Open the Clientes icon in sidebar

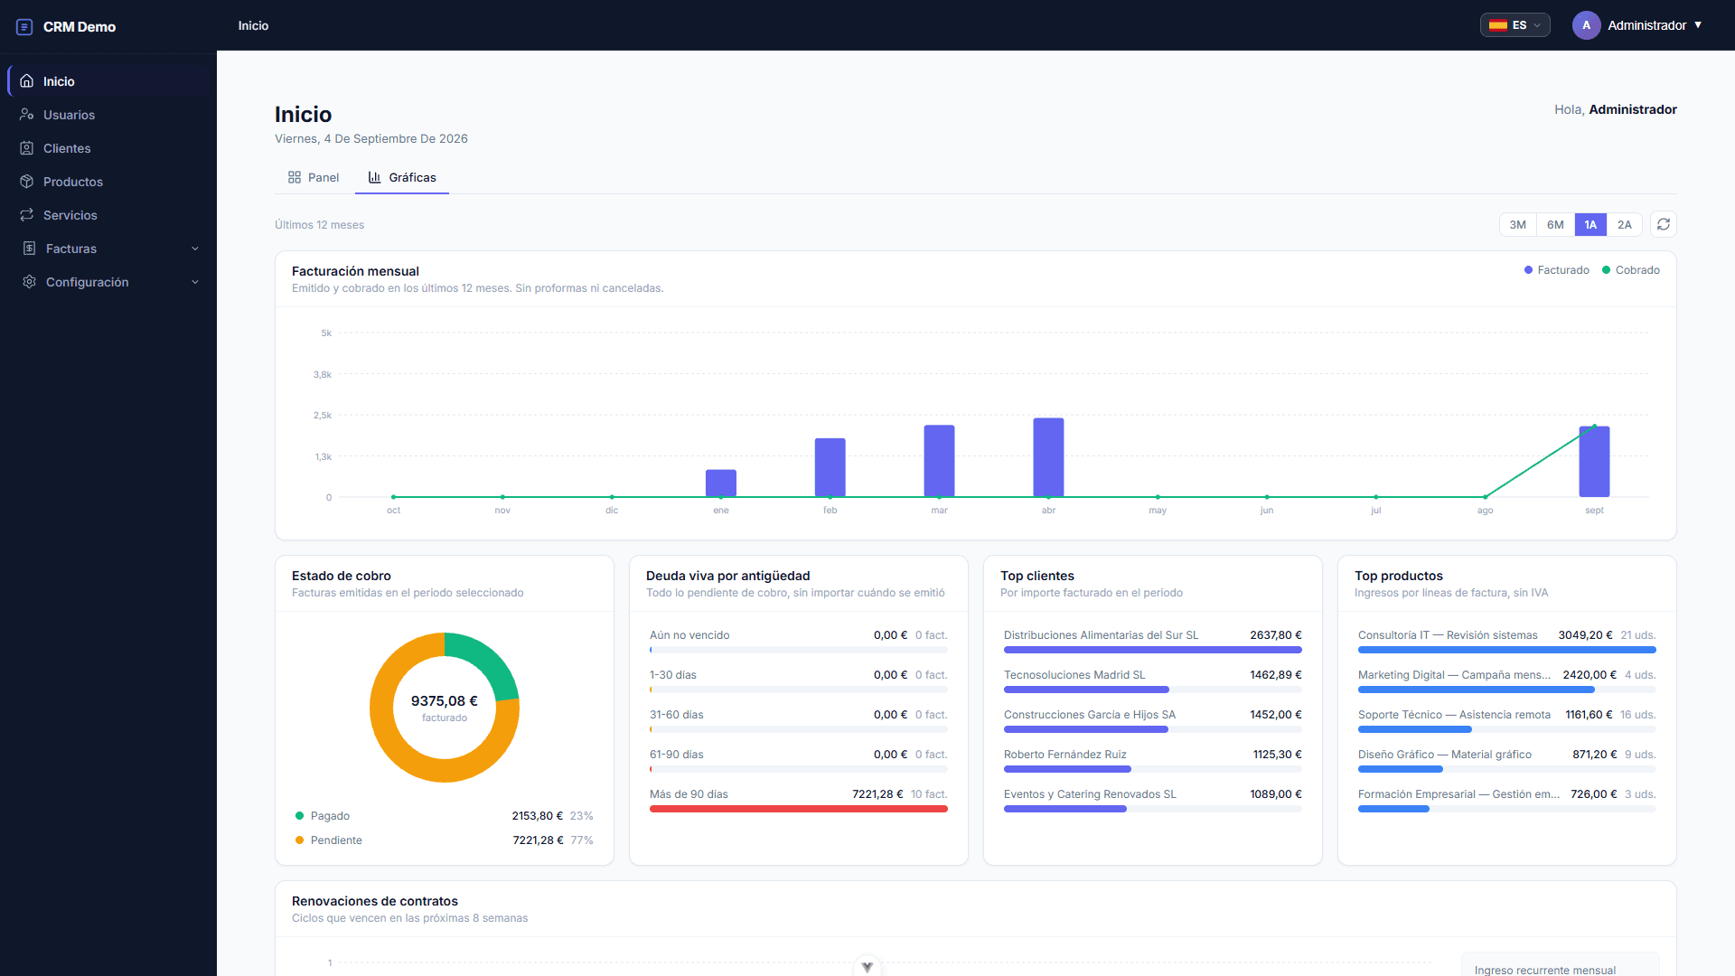[x=27, y=148]
